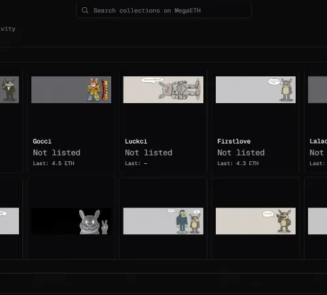Open the wireframe rabbit peace sign thumbnail
Image resolution: width=327 pixels, height=295 pixels.
point(71,221)
